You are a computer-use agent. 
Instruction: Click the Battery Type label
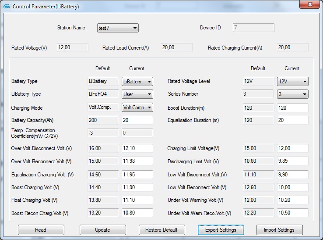click(x=25, y=81)
